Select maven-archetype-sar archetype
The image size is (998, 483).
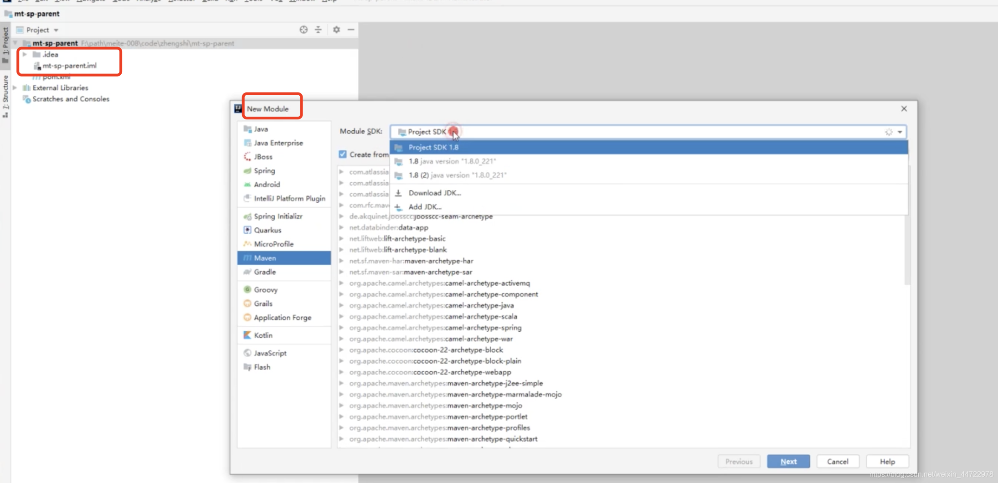(x=411, y=272)
